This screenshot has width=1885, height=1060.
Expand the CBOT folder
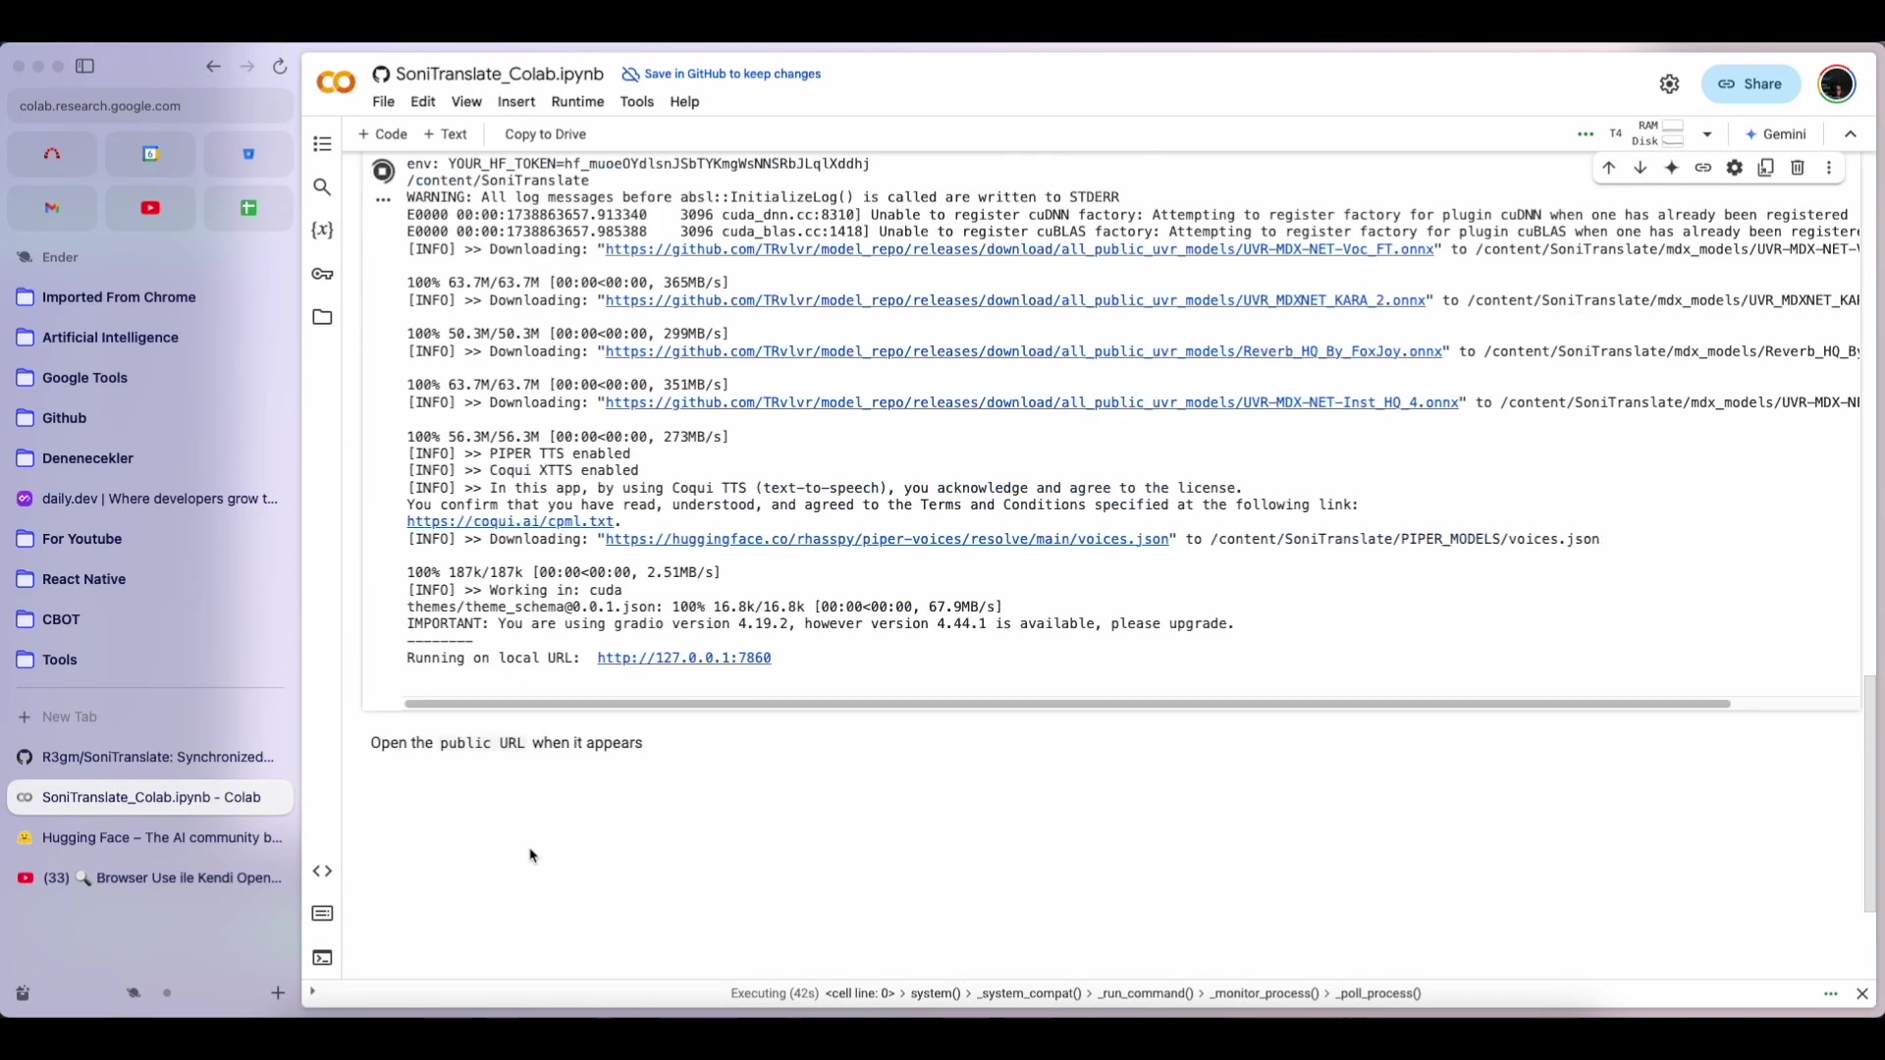[x=150, y=619]
